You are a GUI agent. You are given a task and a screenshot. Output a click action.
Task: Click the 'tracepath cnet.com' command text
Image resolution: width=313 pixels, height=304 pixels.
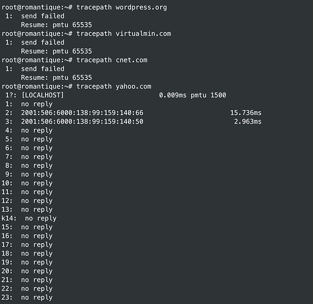(112, 60)
